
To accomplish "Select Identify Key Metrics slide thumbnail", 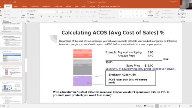I will [11, 56].
